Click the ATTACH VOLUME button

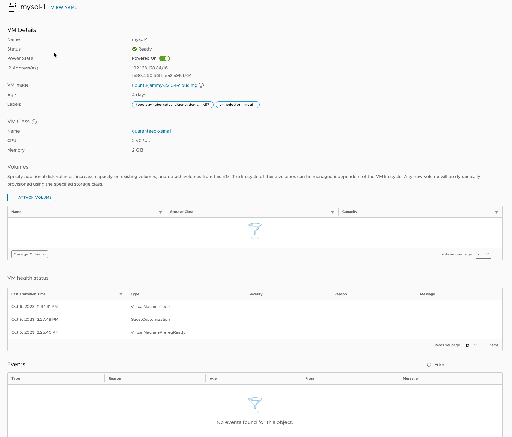(32, 197)
